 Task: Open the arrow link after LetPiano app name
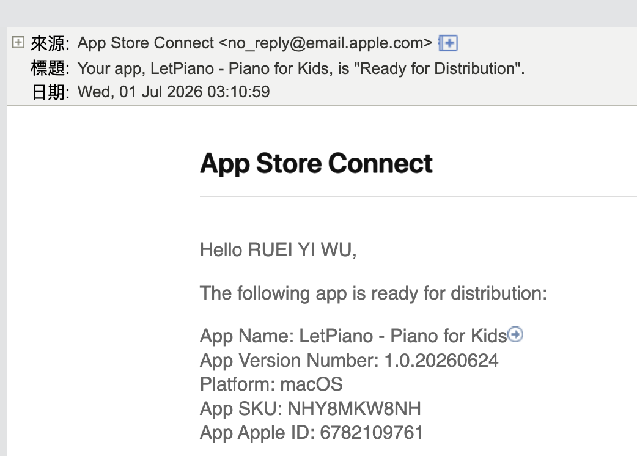(x=515, y=334)
